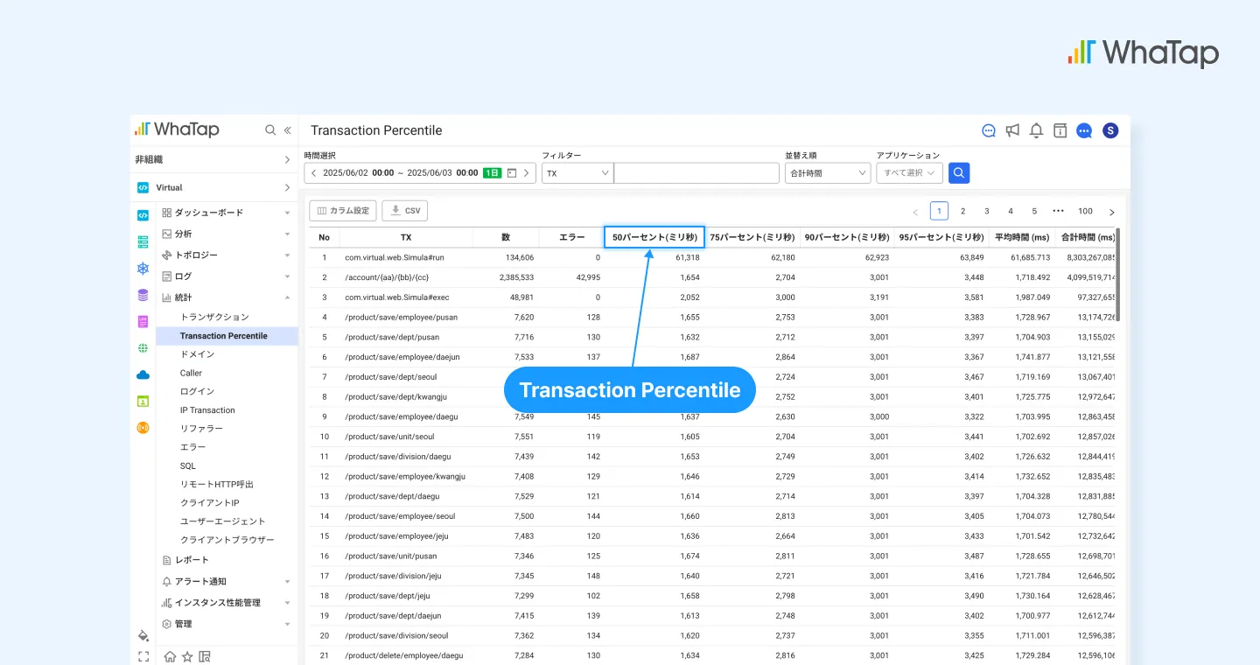Open the TX filter dropdown
This screenshot has width=1260, height=665.
577,173
